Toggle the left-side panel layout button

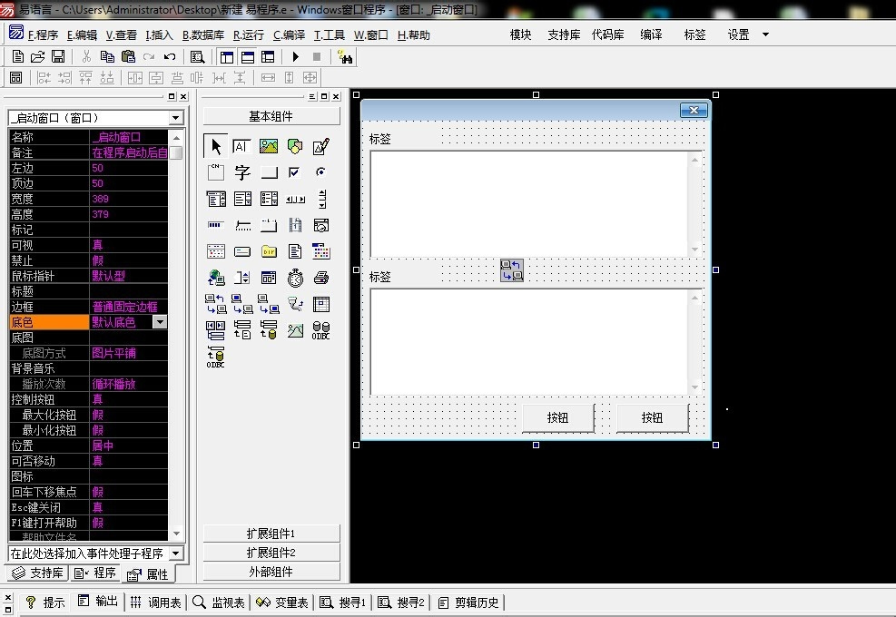227,57
